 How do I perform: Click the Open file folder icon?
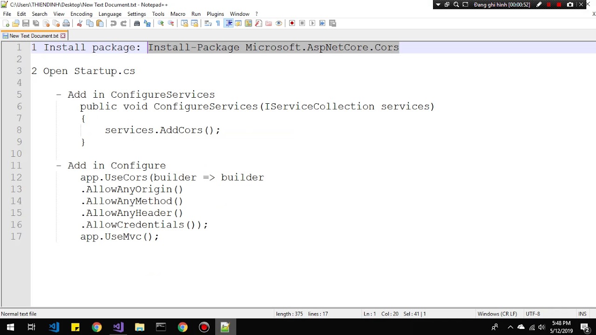(x=16, y=23)
